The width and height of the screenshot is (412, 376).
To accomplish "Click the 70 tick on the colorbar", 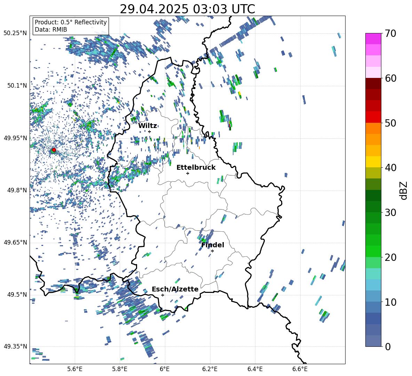I will (x=390, y=33).
